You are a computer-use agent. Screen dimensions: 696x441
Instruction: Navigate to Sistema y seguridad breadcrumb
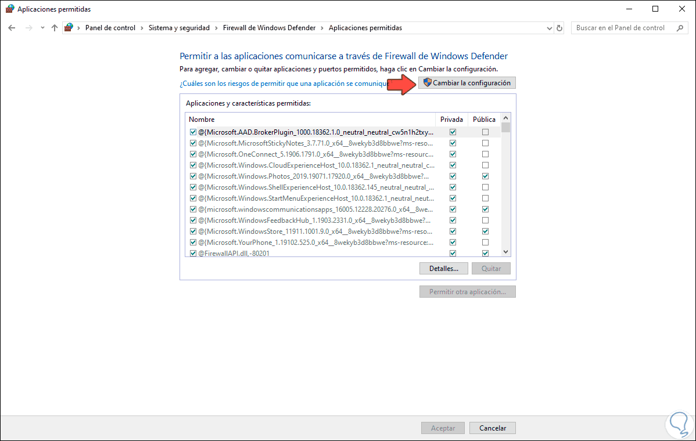[179, 28]
